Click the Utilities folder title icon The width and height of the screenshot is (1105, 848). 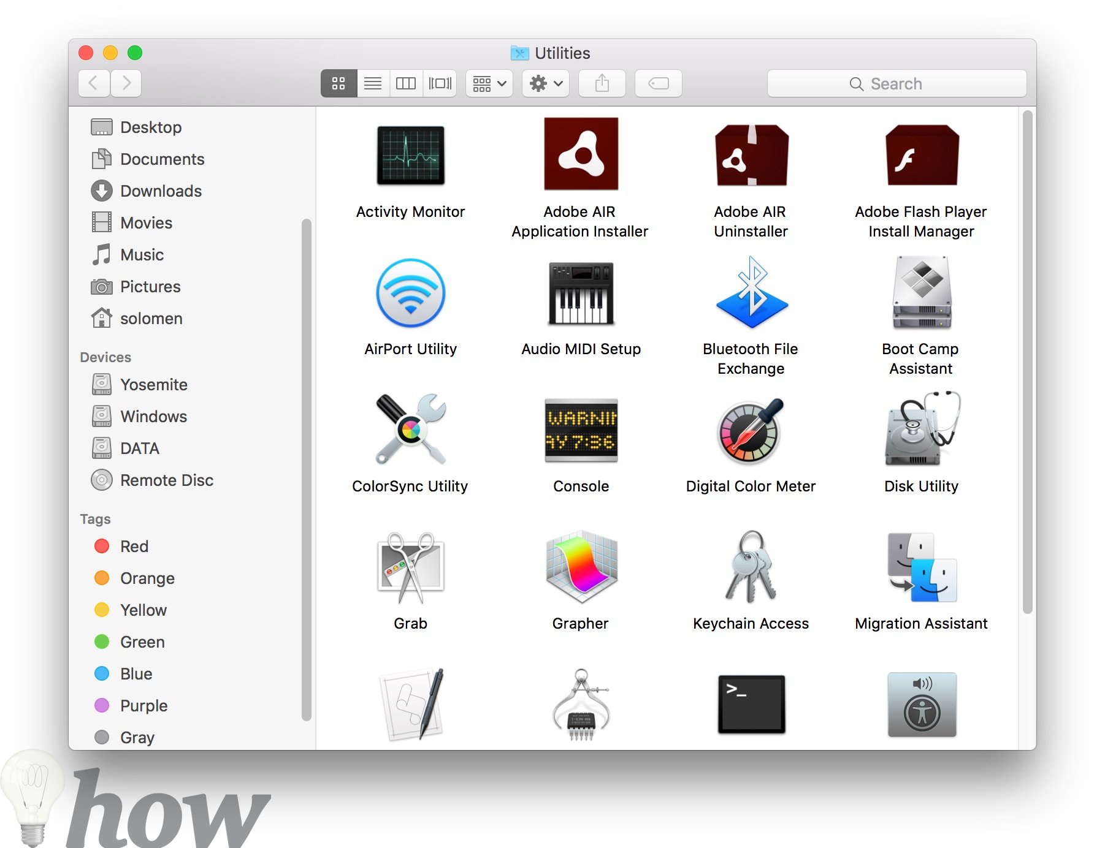coord(519,53)
